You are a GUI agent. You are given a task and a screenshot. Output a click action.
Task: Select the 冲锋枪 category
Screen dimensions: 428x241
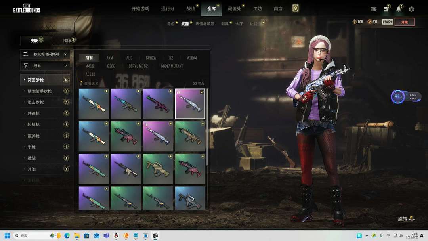point(45,113)
